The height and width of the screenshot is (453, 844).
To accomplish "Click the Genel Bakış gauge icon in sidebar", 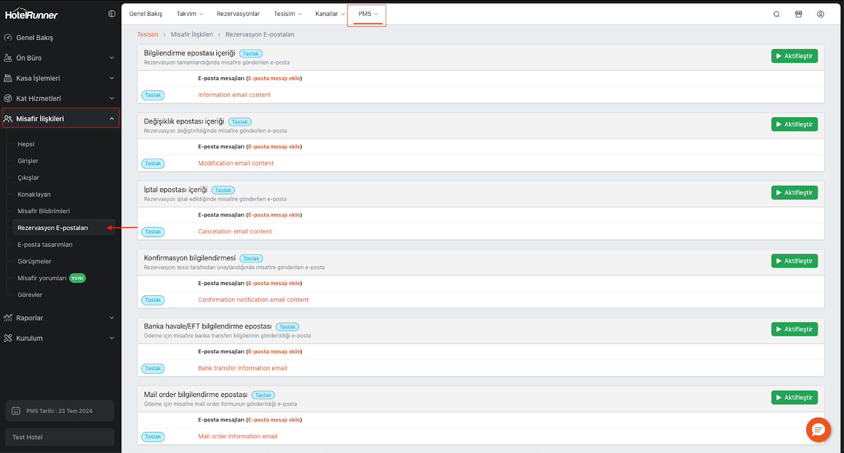I will [x=8, y=37].
